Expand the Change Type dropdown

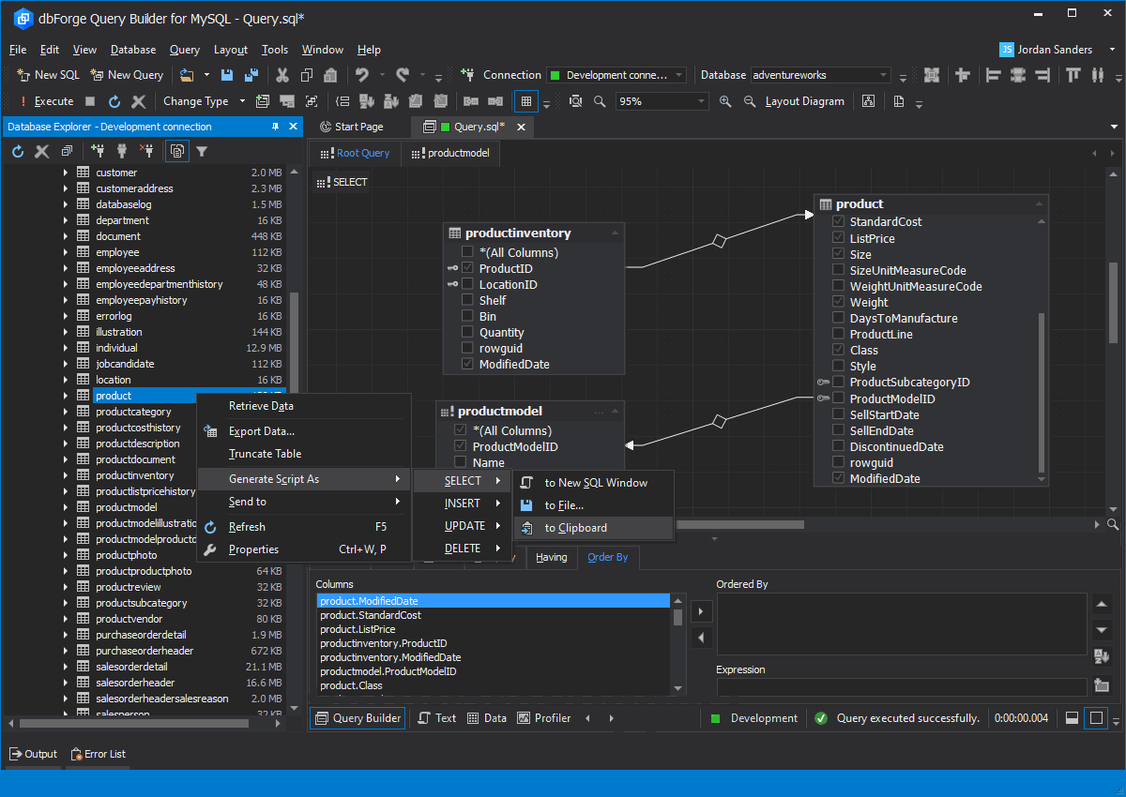tap(242, 100)
